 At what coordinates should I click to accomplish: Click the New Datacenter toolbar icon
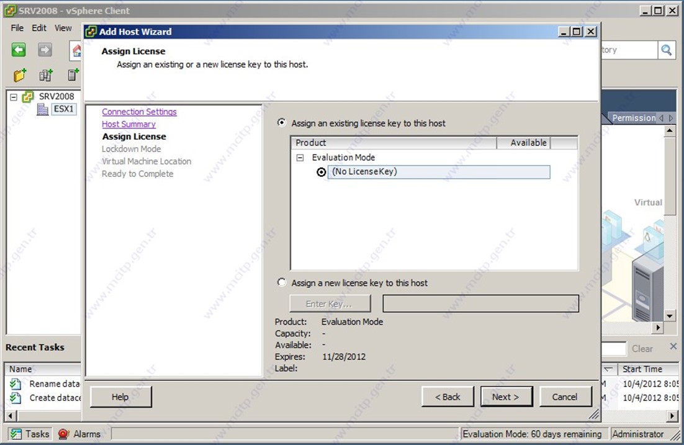pos(46,75)
